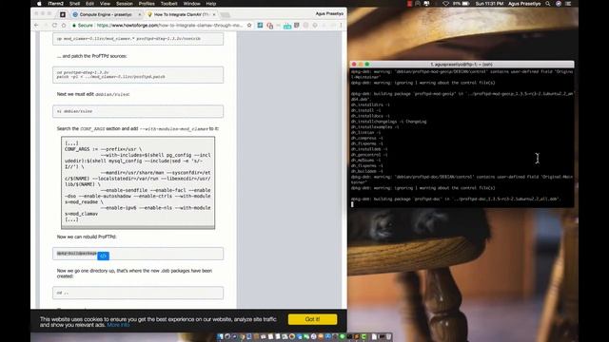Open Finder from the Dock

point(220,336)
